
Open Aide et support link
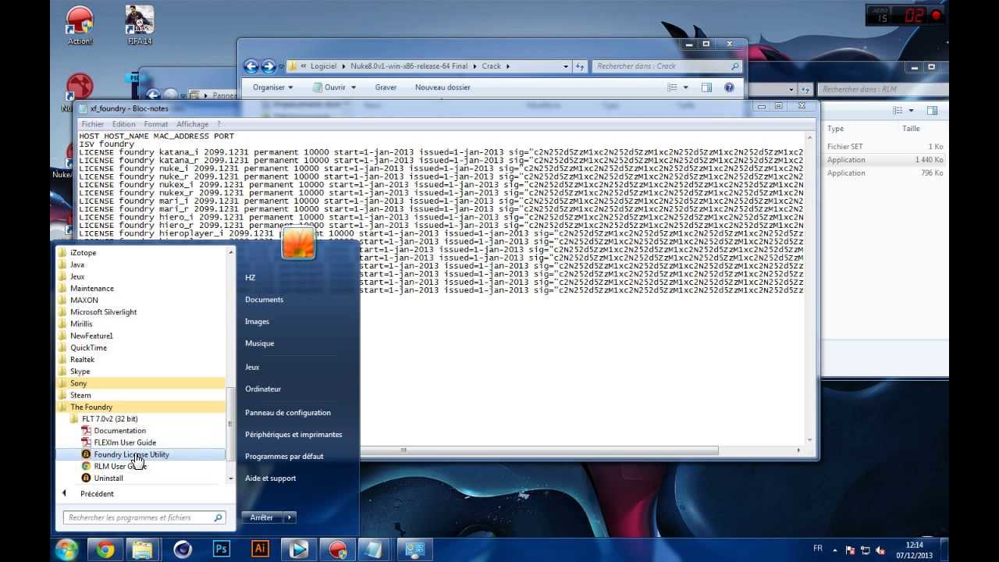coord(270,478)
